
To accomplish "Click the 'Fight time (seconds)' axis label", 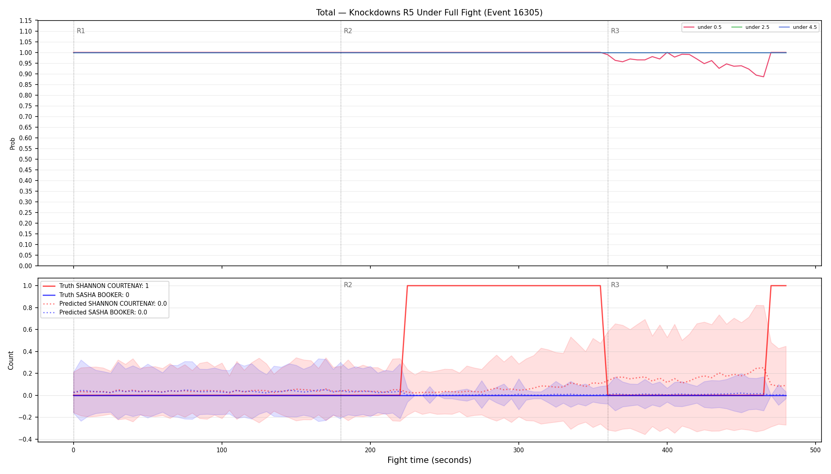I will (x=429, y=460).
